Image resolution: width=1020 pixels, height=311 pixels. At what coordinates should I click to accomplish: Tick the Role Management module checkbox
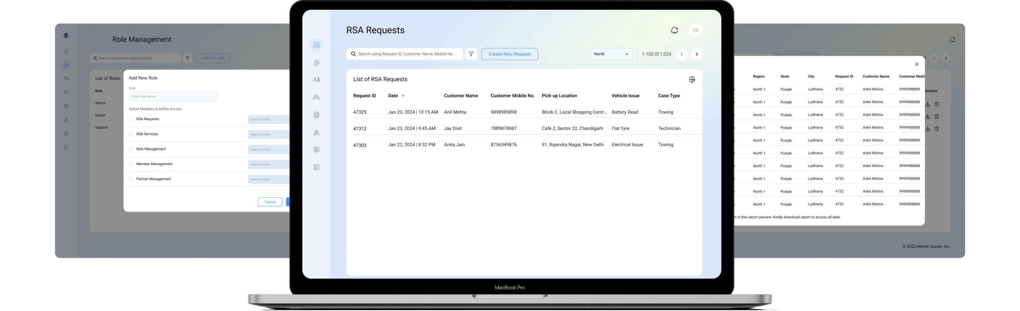point(131,150)
